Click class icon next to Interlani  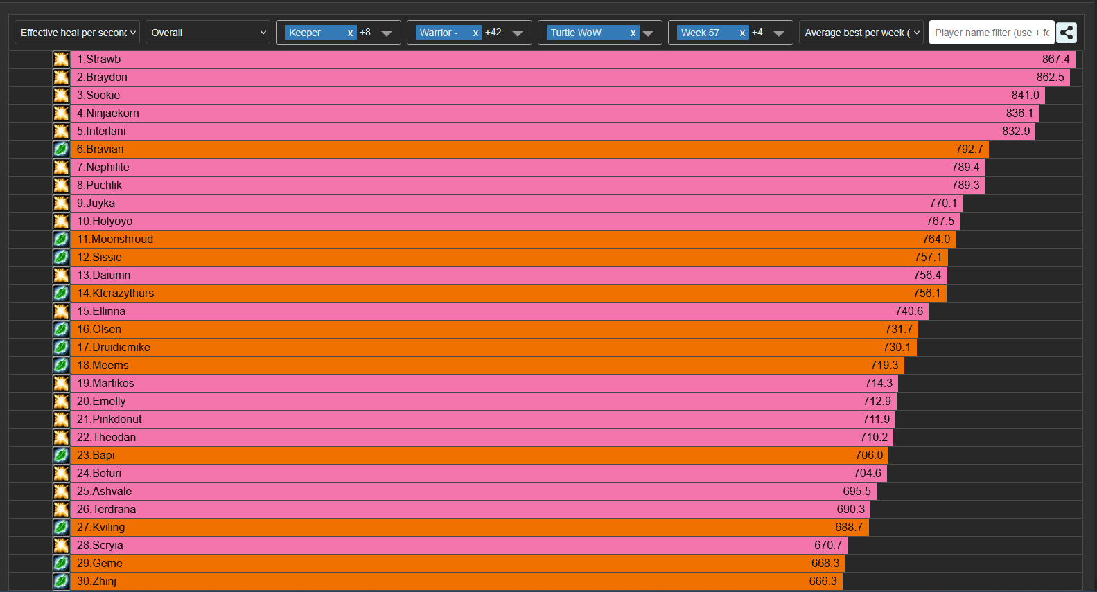click(x=61, y=132)
